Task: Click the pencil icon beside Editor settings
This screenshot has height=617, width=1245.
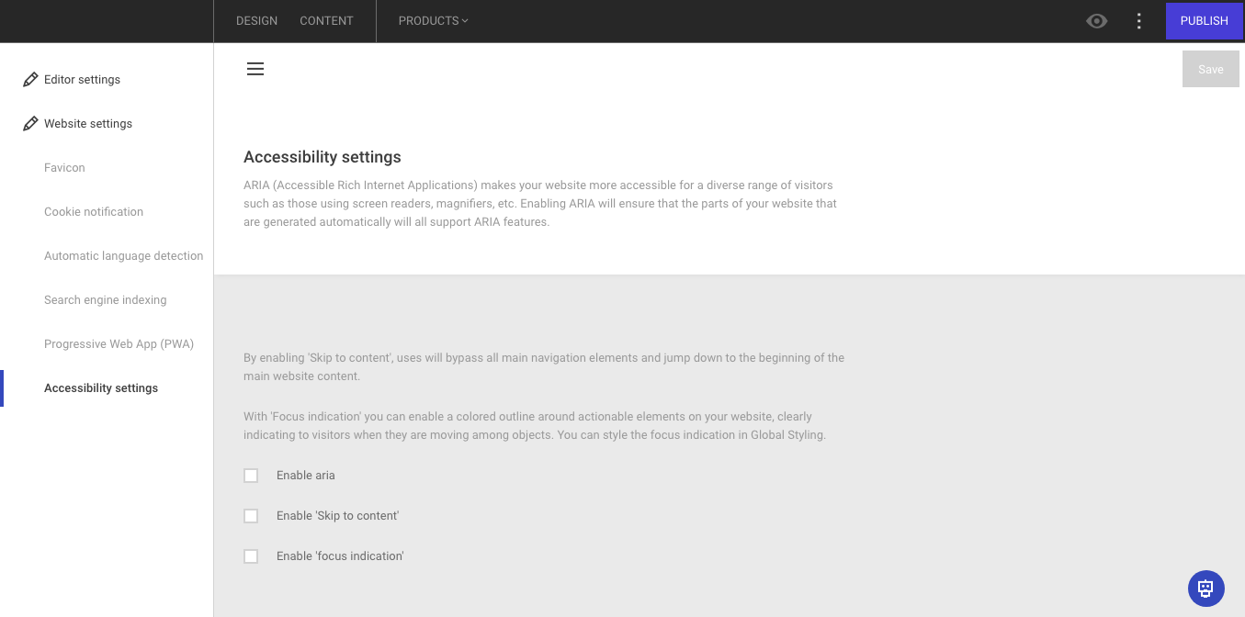Action: (x=30, y=79)
